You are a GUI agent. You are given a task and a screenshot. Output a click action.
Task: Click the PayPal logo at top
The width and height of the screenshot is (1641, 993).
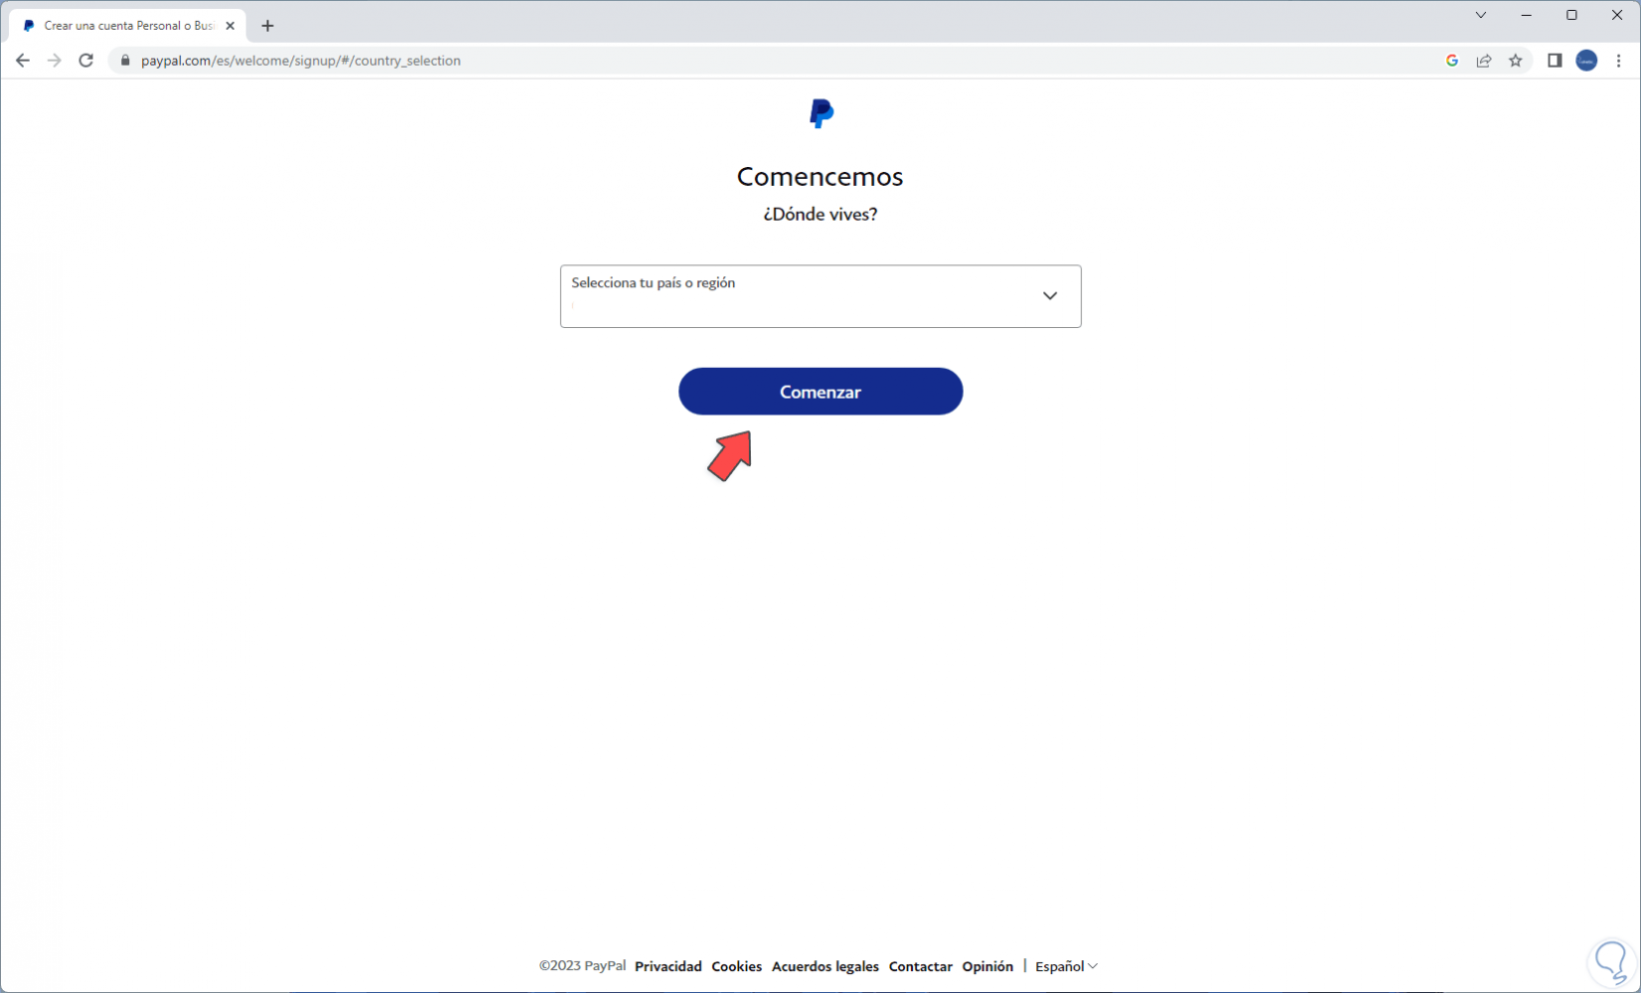click(x=821, y=113)
